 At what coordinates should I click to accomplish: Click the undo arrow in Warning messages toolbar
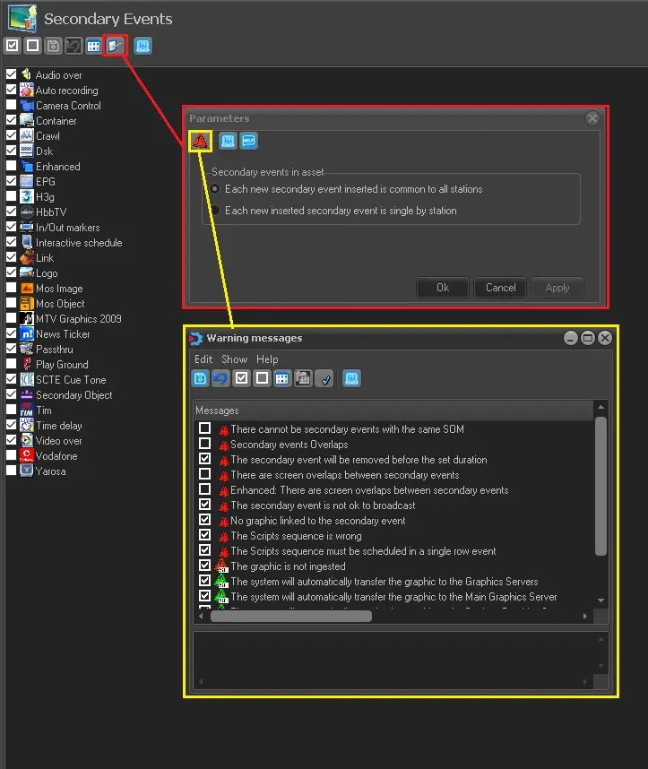[220, 378]
